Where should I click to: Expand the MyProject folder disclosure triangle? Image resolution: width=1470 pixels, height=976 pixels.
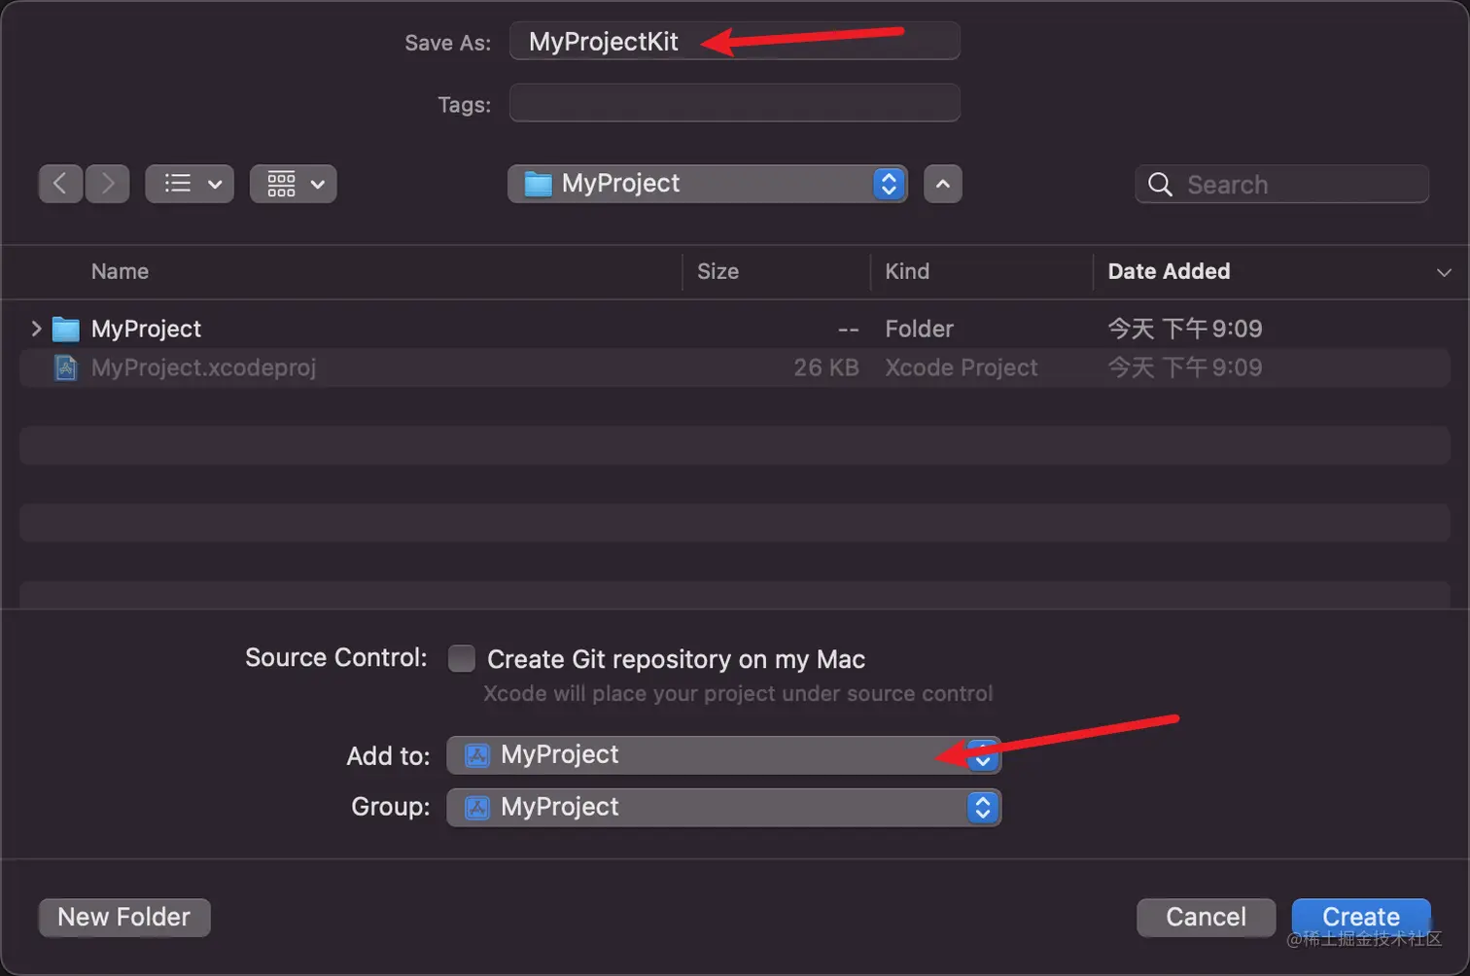36,329
